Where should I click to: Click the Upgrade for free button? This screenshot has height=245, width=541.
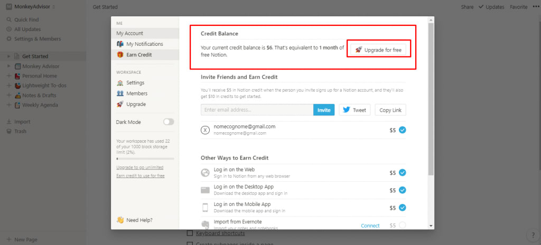378,50
